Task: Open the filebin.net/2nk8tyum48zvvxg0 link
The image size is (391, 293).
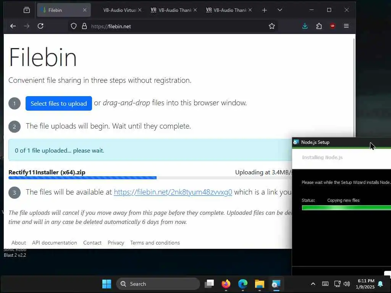Action: [x=173, y=192]
